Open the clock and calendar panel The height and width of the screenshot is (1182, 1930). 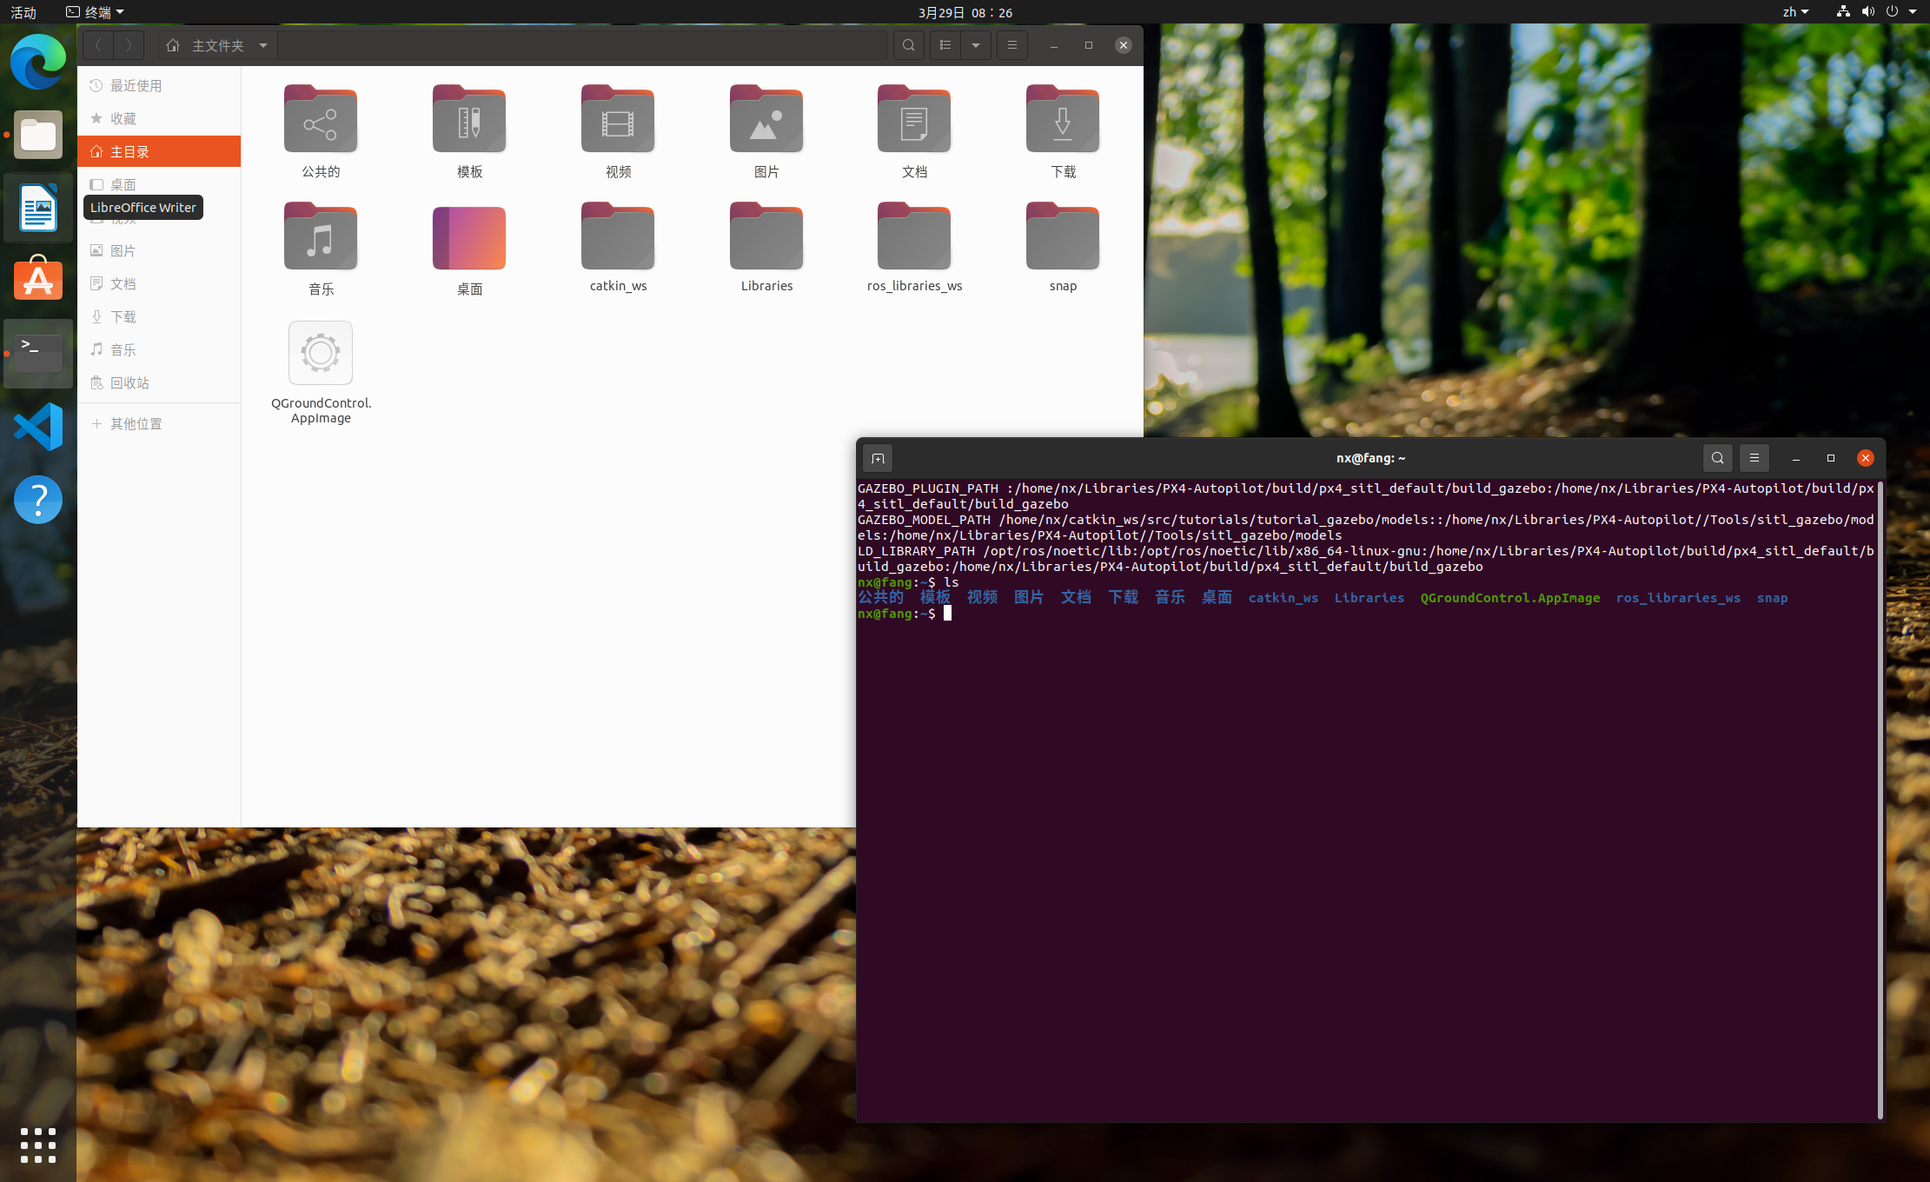pyautogui.click(x=965, y=12)
